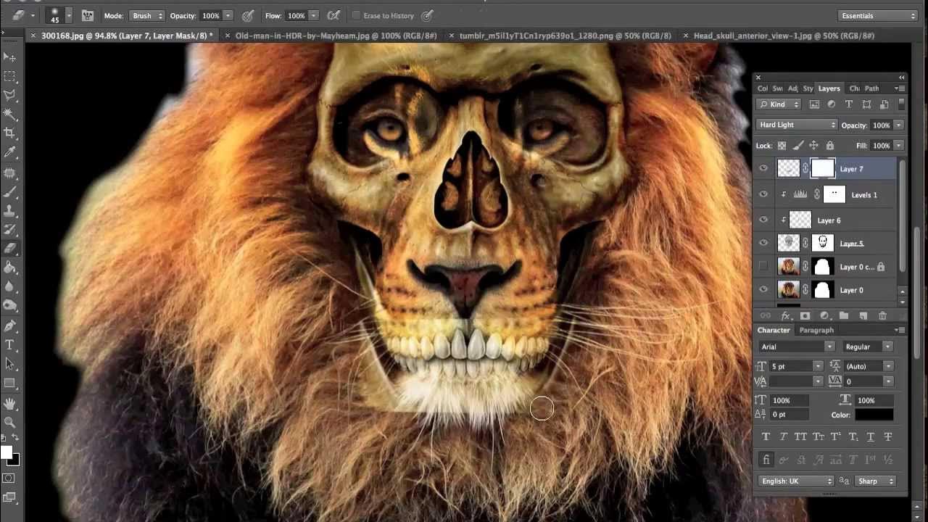The image size is (928, 522).
Task: Select the Eraser tool
Action: (10, 249)
